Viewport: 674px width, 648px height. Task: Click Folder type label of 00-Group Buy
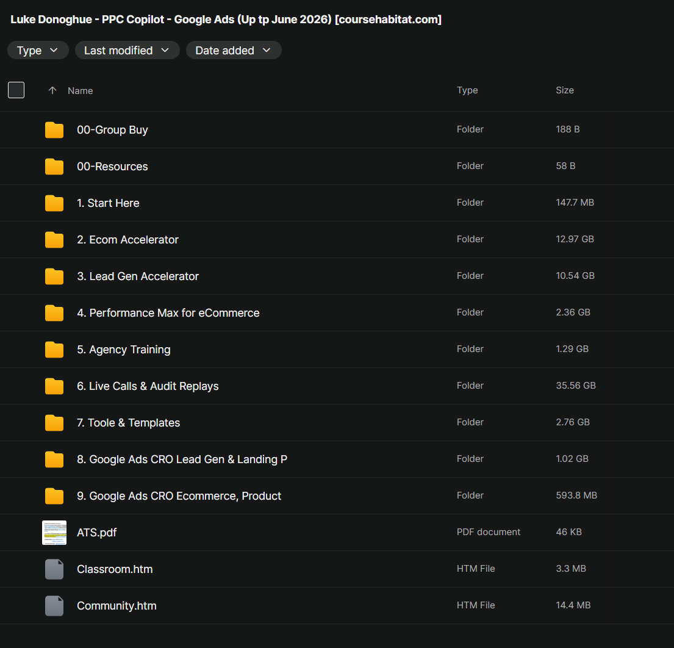(470, 129)
